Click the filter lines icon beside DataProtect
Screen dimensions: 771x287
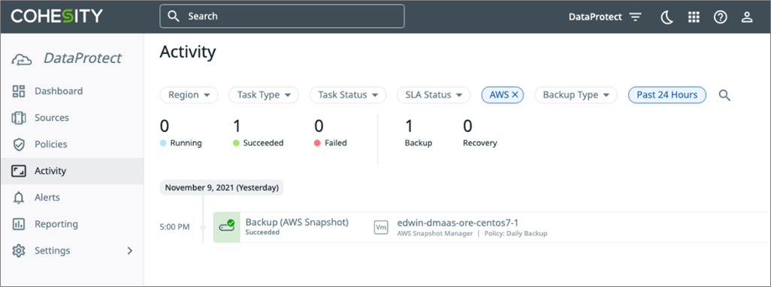(636, 17)
